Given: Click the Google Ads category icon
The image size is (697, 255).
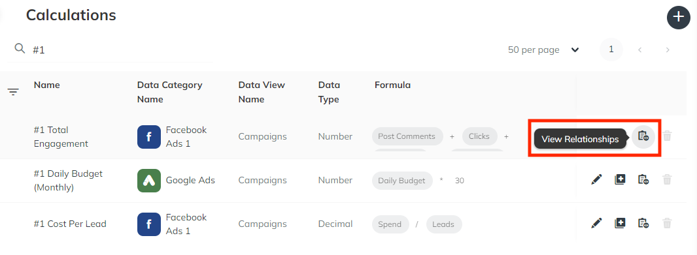Looking at the screenshot, I should pos(149,181).
